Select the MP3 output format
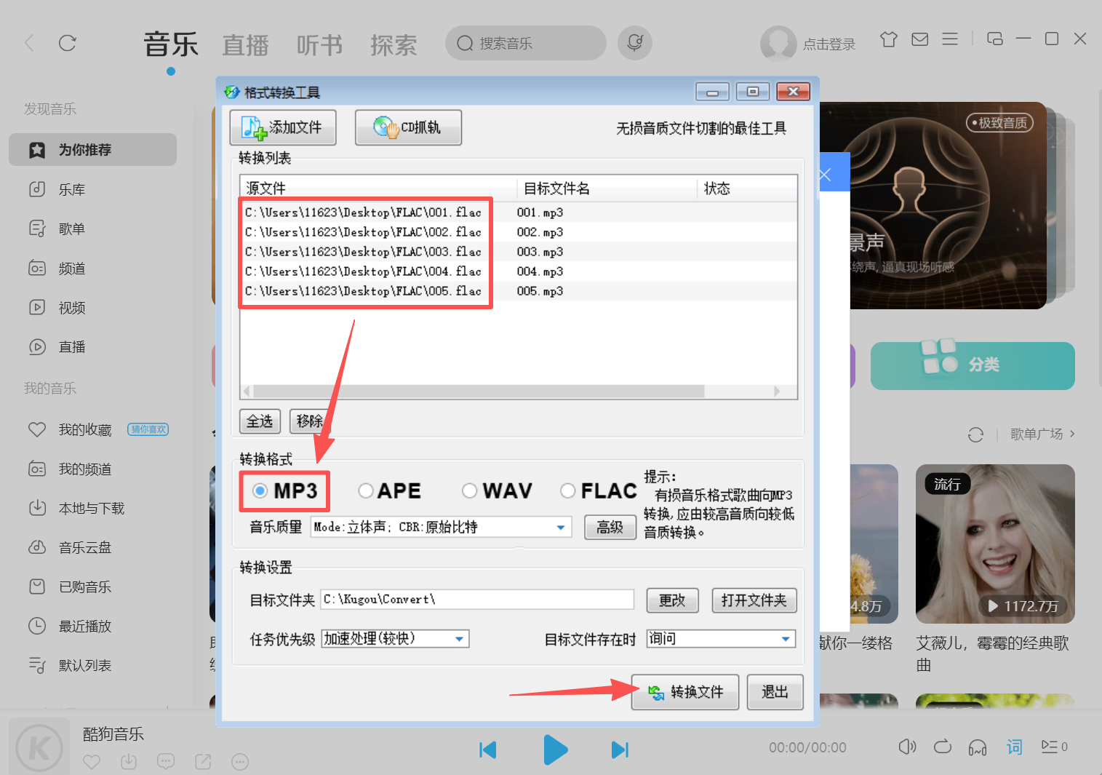 pyautogui.click(x=260, y=491)
